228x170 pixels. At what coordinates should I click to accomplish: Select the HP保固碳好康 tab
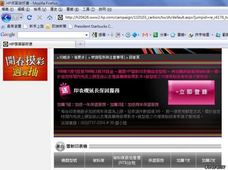click(38, 44)
